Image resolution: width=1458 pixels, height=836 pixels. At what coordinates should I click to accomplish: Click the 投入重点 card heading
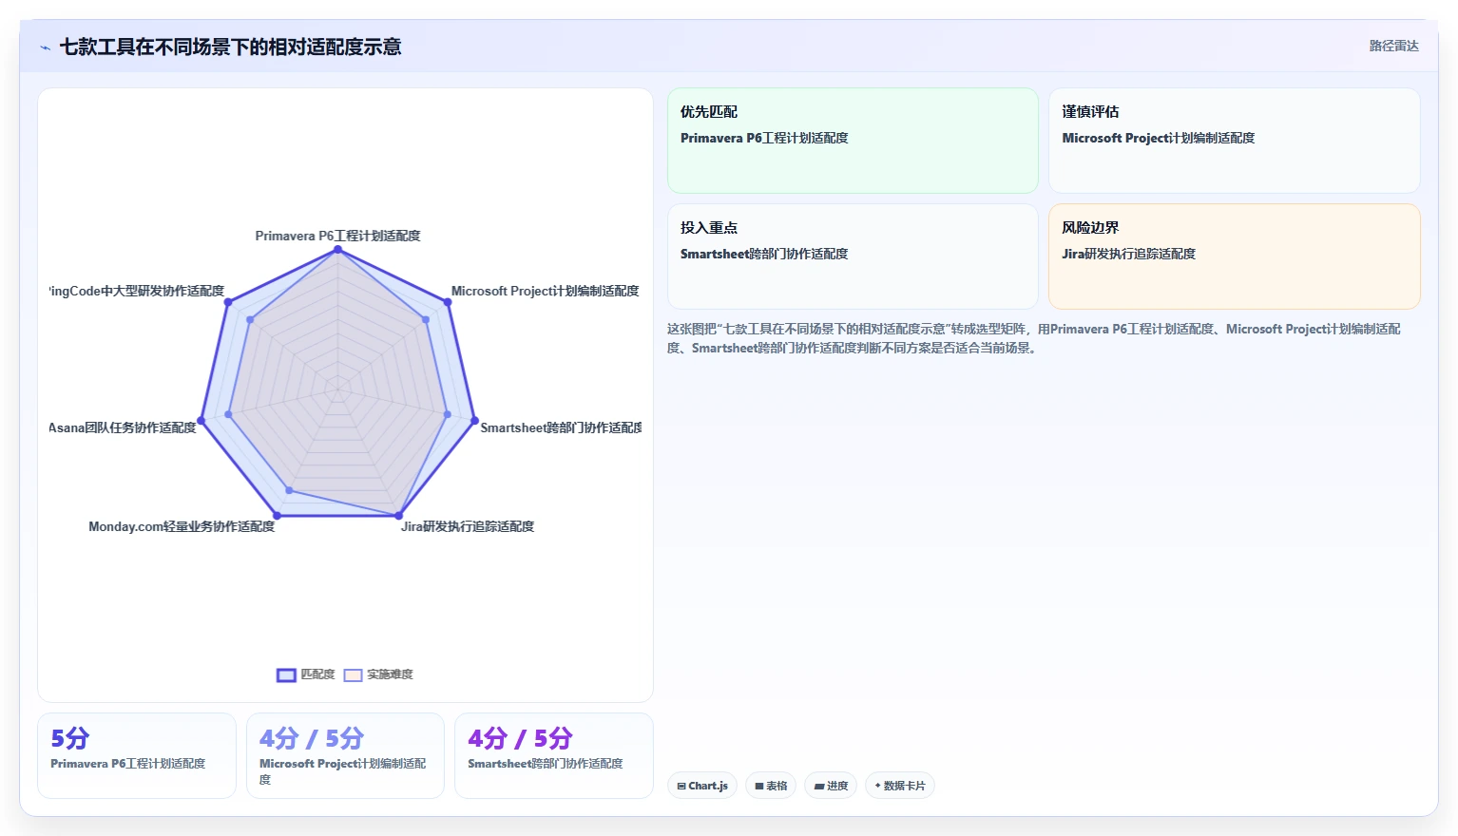click(709, 228)
